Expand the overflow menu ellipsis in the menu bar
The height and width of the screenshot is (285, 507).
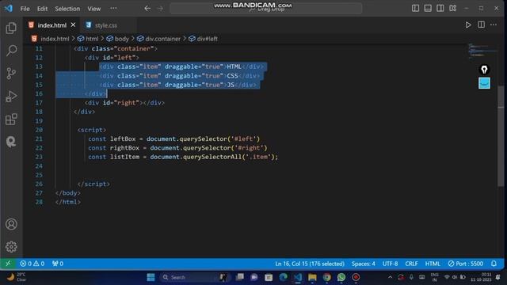point(113,9)
